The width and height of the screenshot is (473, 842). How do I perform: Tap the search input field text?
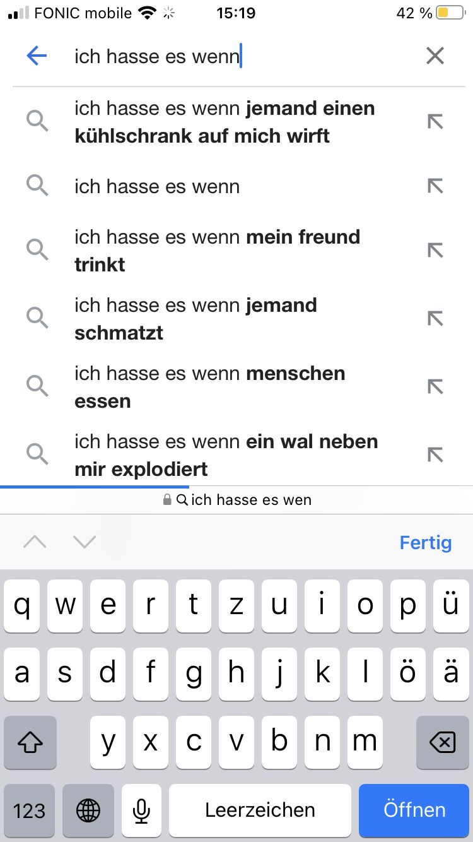coord(158,56)
